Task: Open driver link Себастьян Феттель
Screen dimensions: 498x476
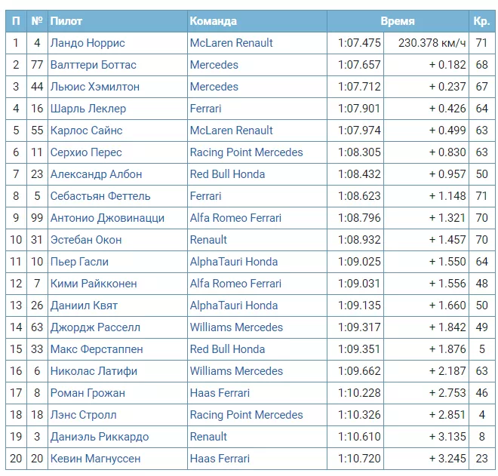Action: pyautogui.click(x=100, y=196)
